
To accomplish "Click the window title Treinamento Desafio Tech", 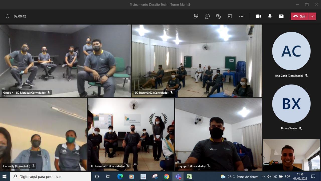I will pyautogui.click(x=160, y=5).
